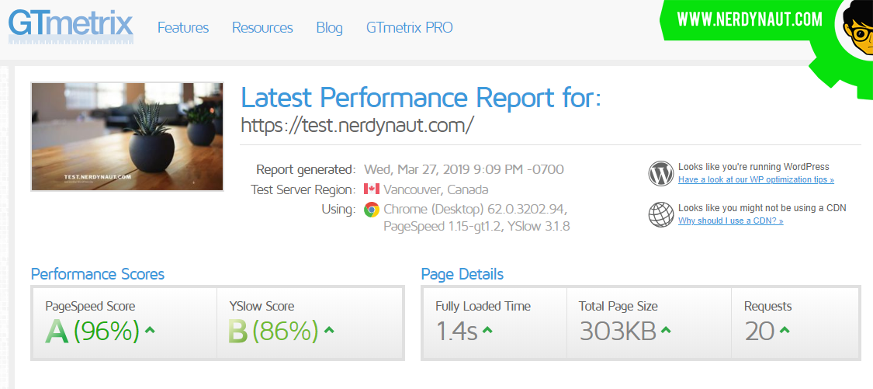This screenshot has height=389, width=873.
Task: Click 'Chrome (Desktop) 62.0.3202.94' text
Action: click(x=476, y=210)
